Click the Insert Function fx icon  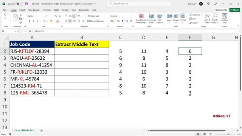(x=30, y=31)
